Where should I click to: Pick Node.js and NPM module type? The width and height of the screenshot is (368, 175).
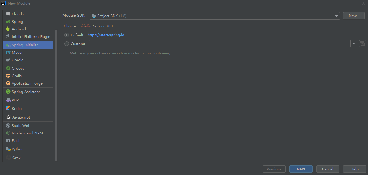click(28, 133)
